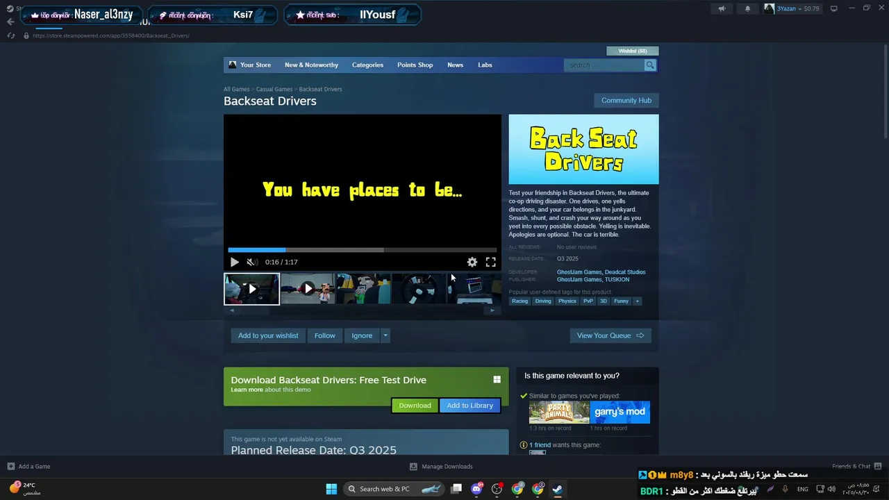Open the Labs menu
The image size is (889, 500).
[485, 65]
